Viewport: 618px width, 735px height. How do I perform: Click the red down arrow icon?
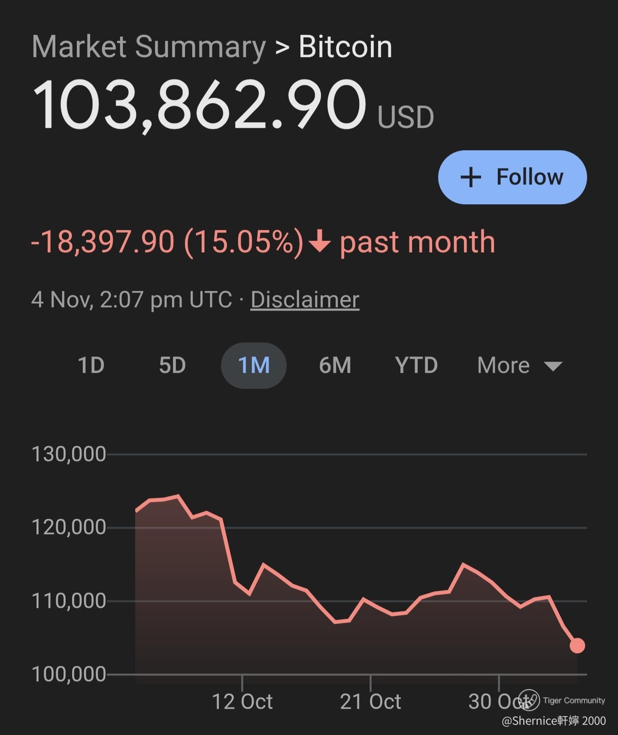pos(320,241)
